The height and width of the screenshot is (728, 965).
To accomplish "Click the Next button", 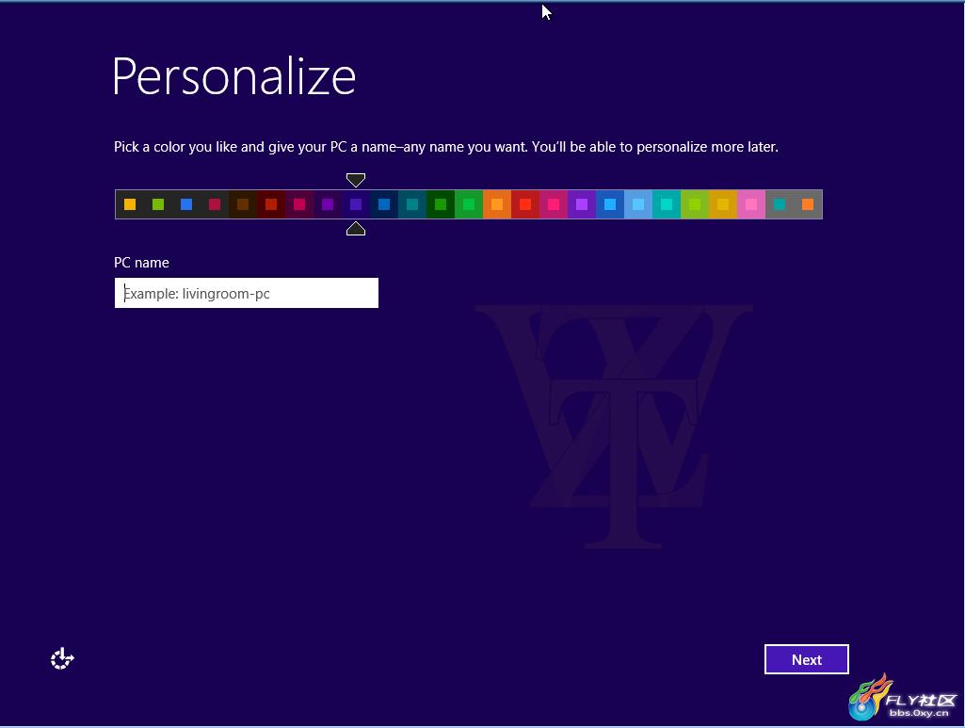I will click(x=806, y=659).
